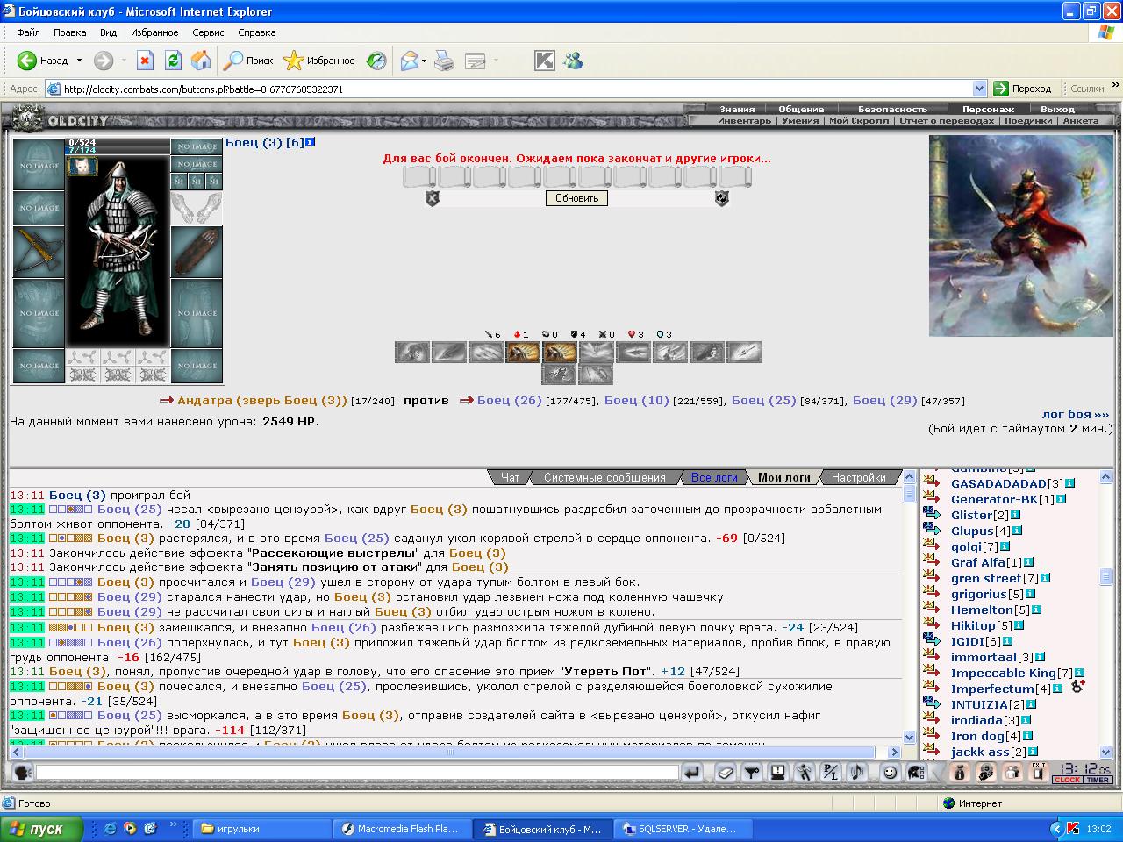Screen dimensions: 1123x842
Task: Click the crossbow weapon slot
Action: (x=39, y=252)
